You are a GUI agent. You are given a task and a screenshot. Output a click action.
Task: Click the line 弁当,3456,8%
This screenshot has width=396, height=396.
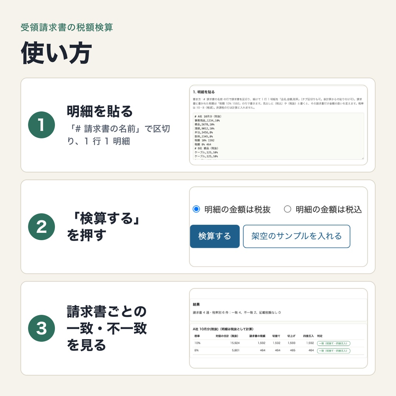pyautogui.click(x=203, y=132)
